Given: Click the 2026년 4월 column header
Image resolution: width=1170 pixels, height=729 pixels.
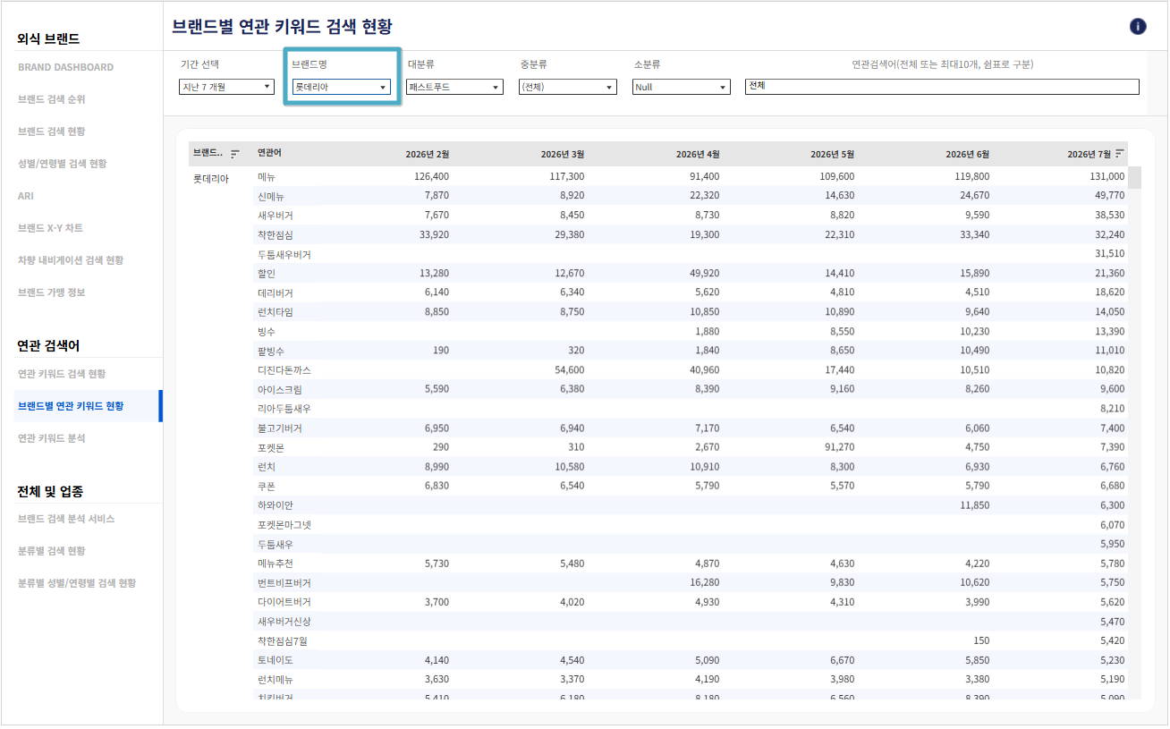Looking at the screenshot, I should pyautogui.click(x=698, y=154).
